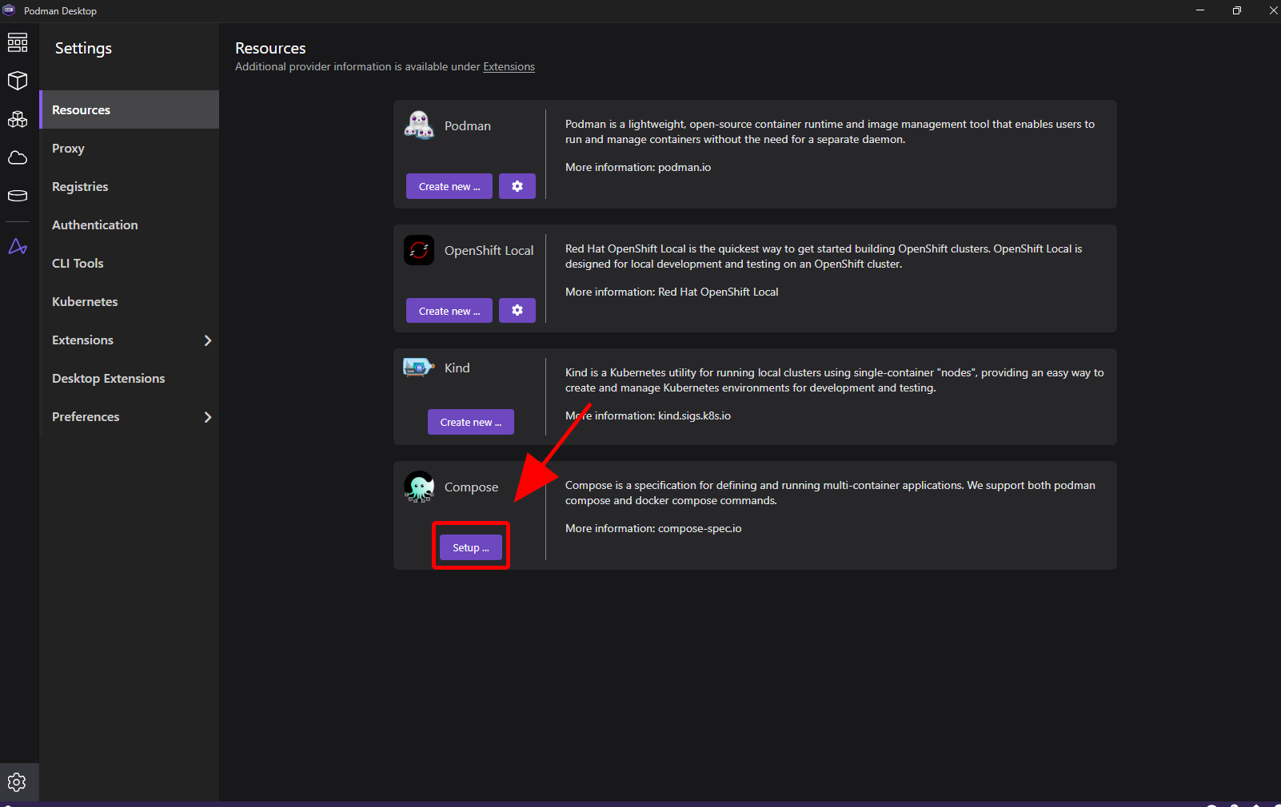
Task: Click the Kind provider logo icon
Action: [418, 368]
